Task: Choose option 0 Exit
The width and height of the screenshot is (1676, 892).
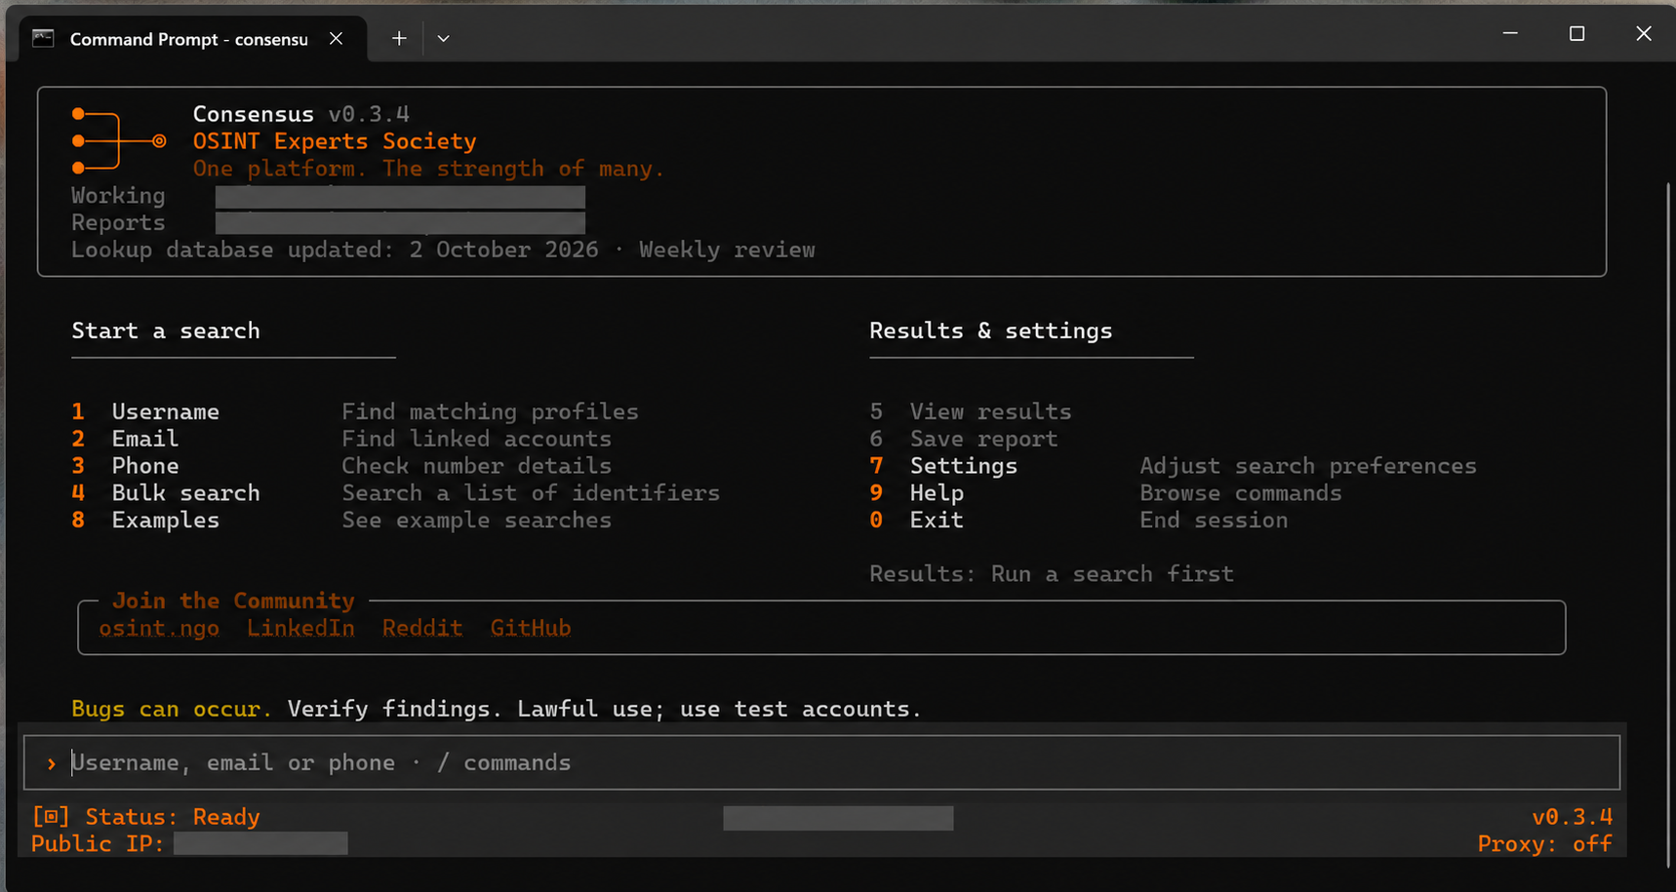Action: tap(917, 521)
